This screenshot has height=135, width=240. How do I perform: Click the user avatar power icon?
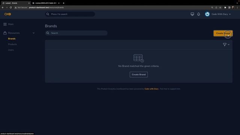point(207,14)
